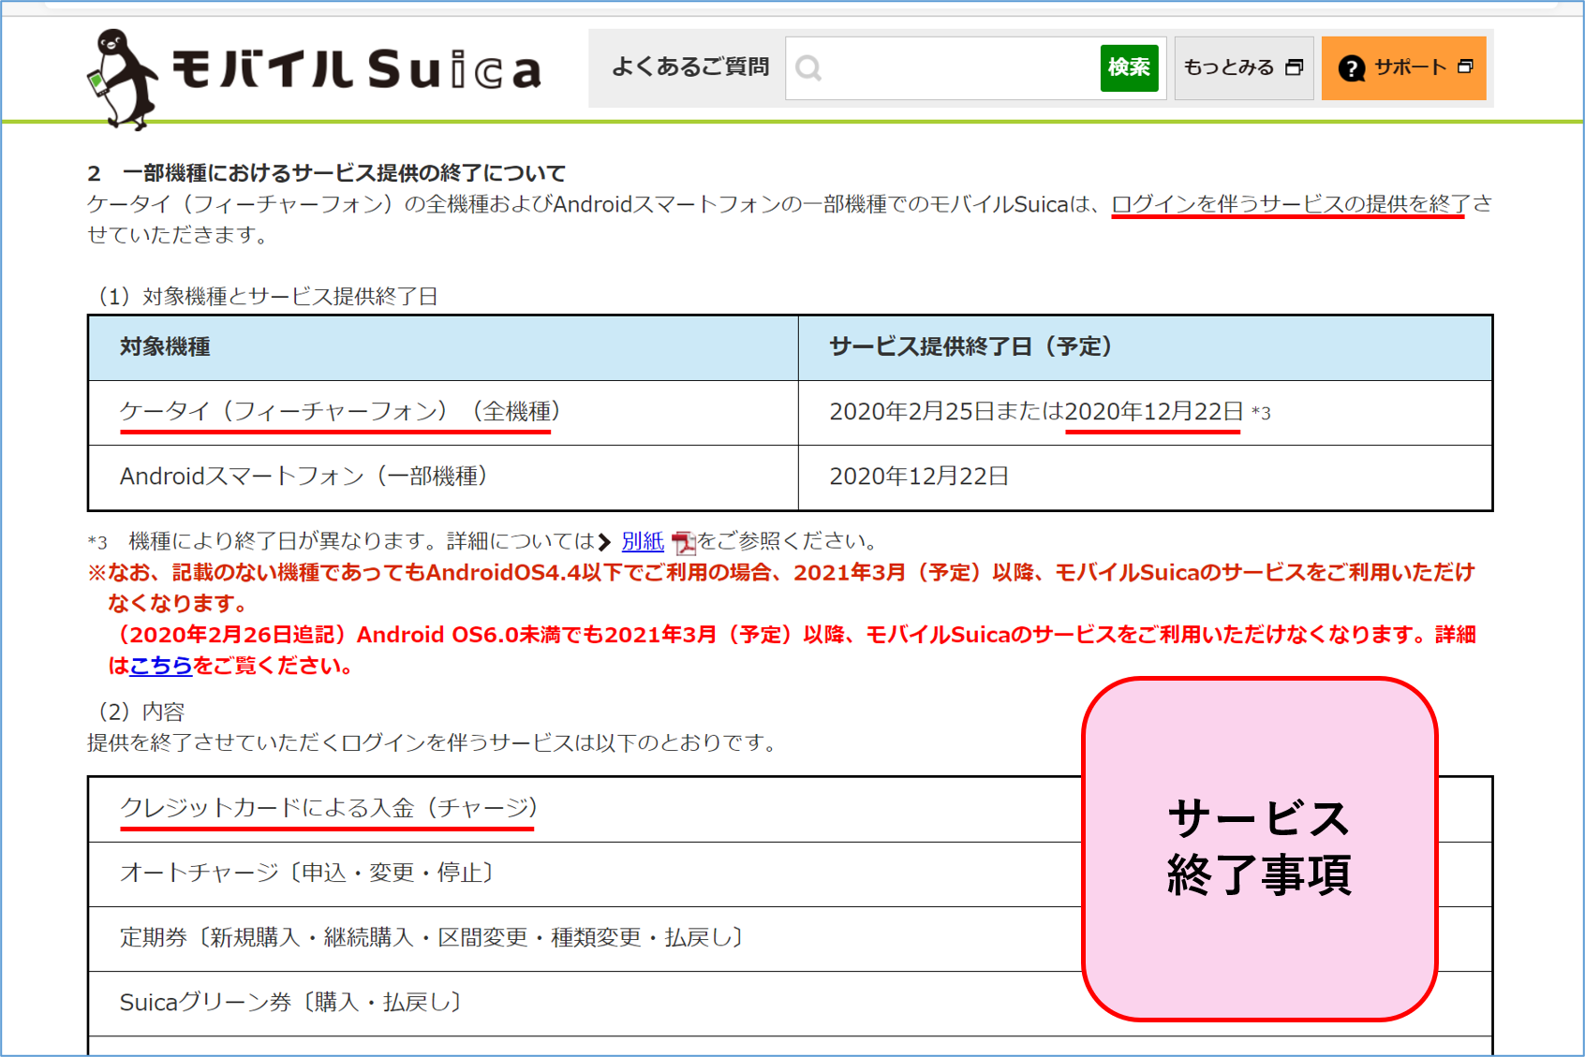1585x1057 pixels.
Task: Click the （1）対象機種とサービス提供終了日 subheading
Action: point(263,297)
